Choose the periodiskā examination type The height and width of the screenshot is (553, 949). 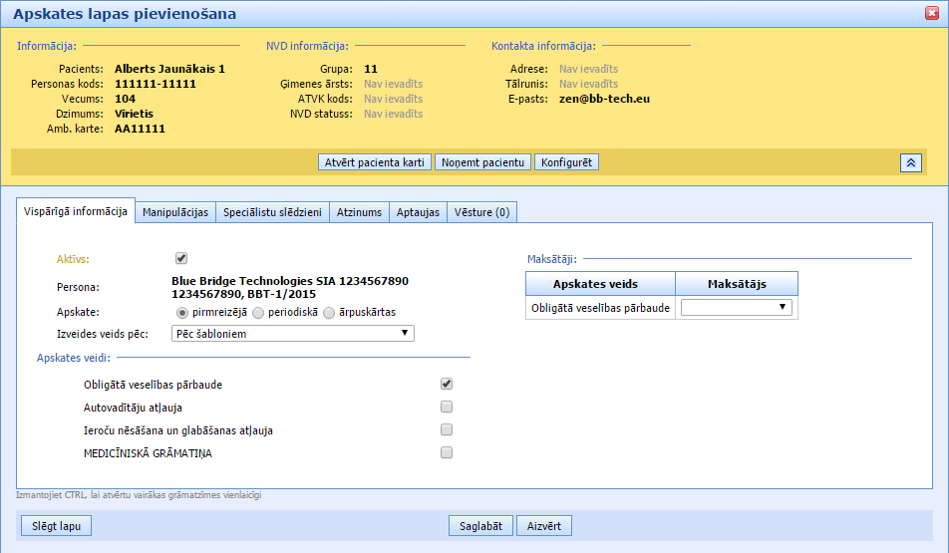[x=258, y=312]
